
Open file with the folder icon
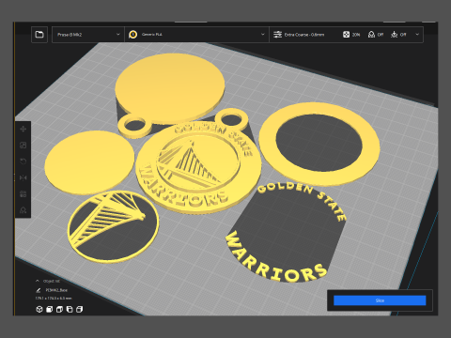tap(39, 35)
